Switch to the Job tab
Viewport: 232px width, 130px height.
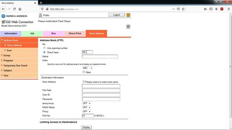click(x=32, y=34)
